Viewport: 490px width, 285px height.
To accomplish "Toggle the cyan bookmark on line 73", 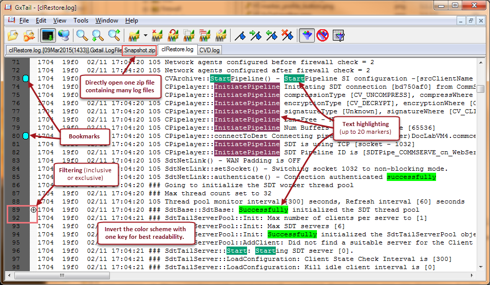I will pyautogui.click(x=26, y=78).
